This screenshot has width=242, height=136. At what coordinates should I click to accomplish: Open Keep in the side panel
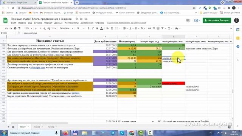[x=238, y=38]
